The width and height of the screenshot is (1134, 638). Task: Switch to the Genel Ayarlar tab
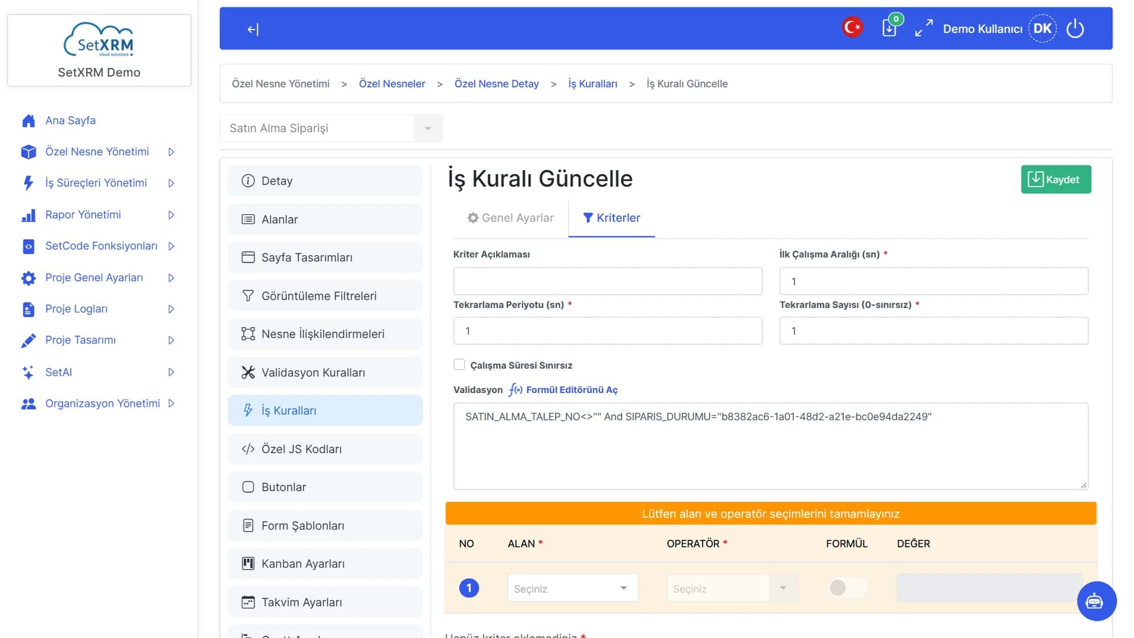pos(511,218)
